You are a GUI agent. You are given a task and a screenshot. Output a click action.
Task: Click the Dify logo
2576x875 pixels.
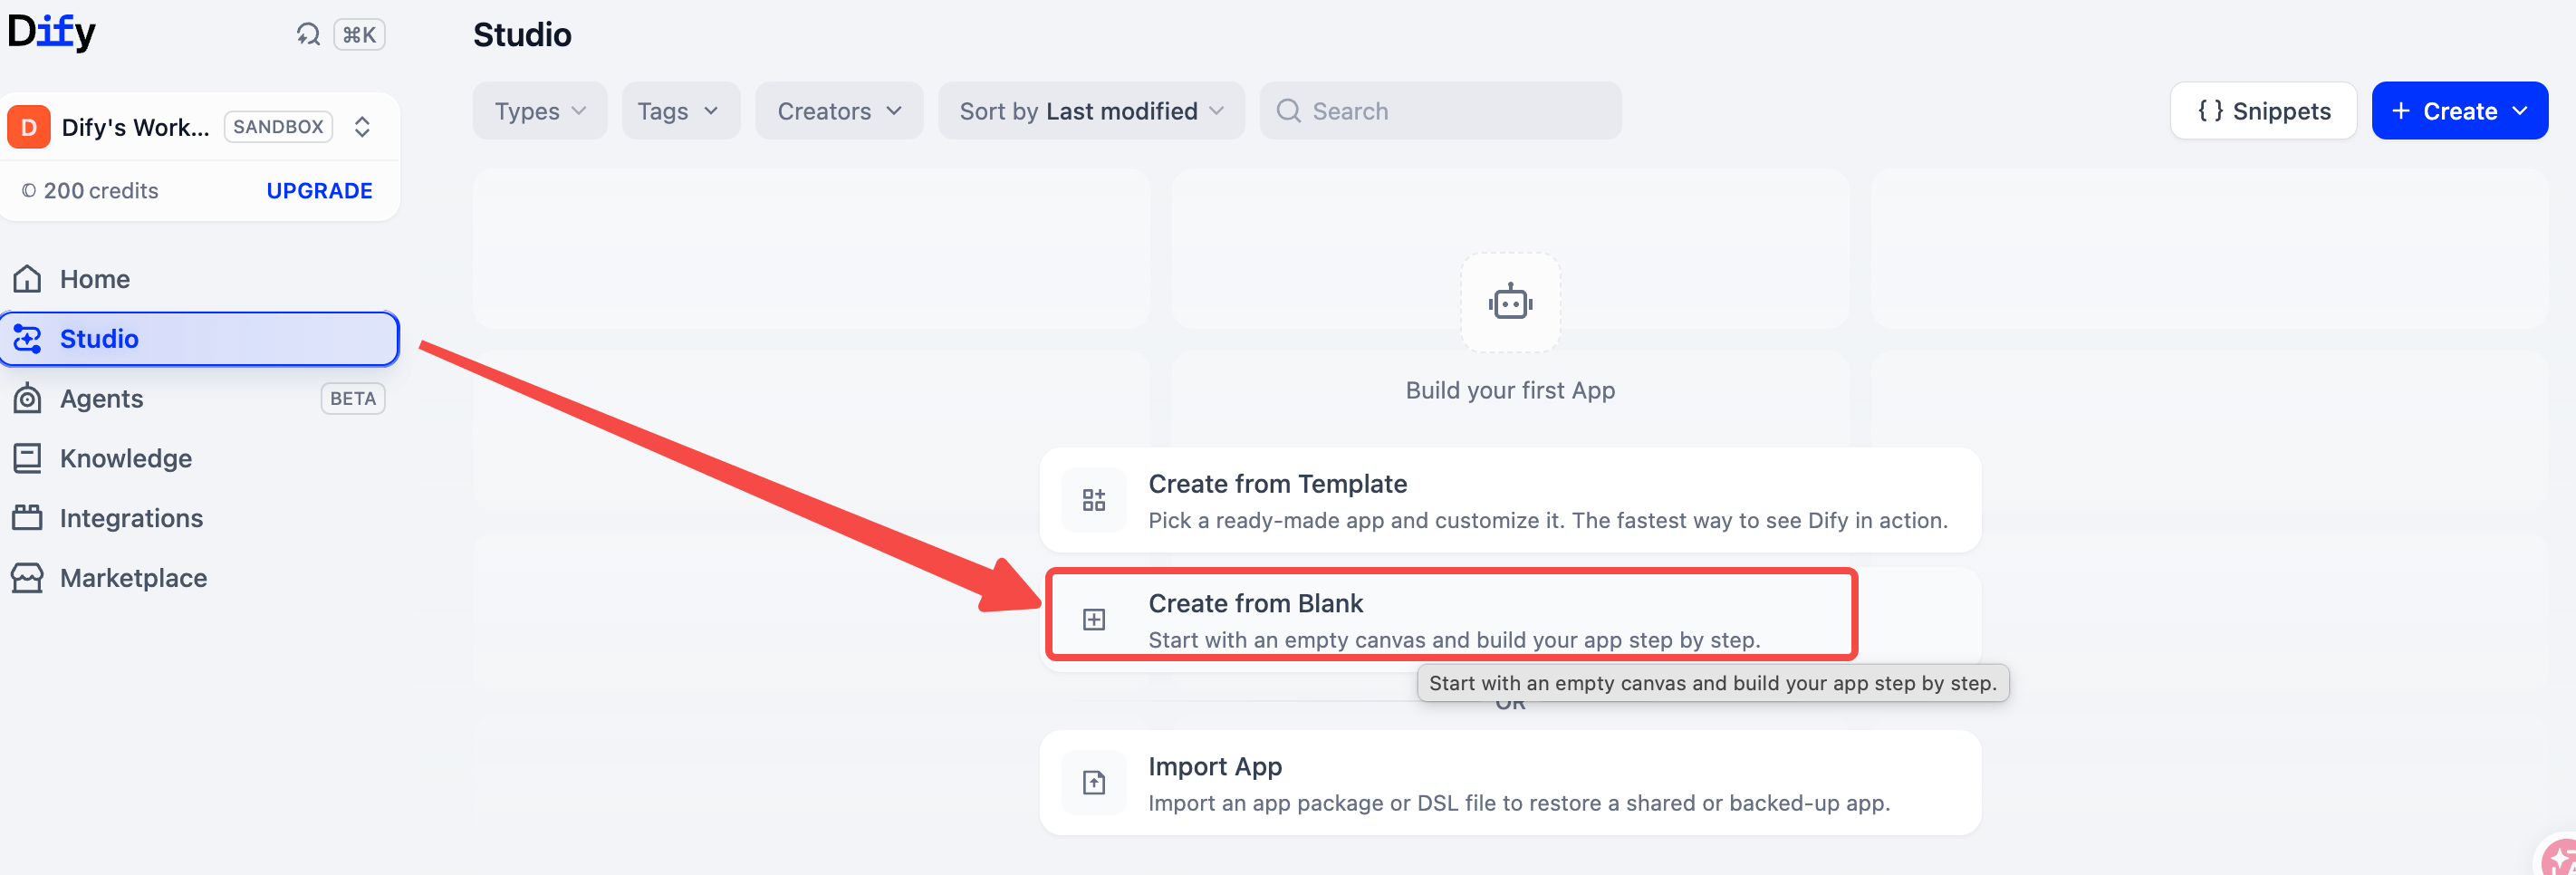click(x=52, y=32)
